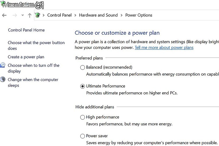Click the Forward navigation arrow

[x=14, y=15]
